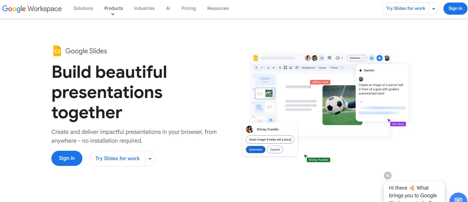The image size is (468, 202).
Task: Click the Background option in the mockup toolbar
Action: point(308,68)
